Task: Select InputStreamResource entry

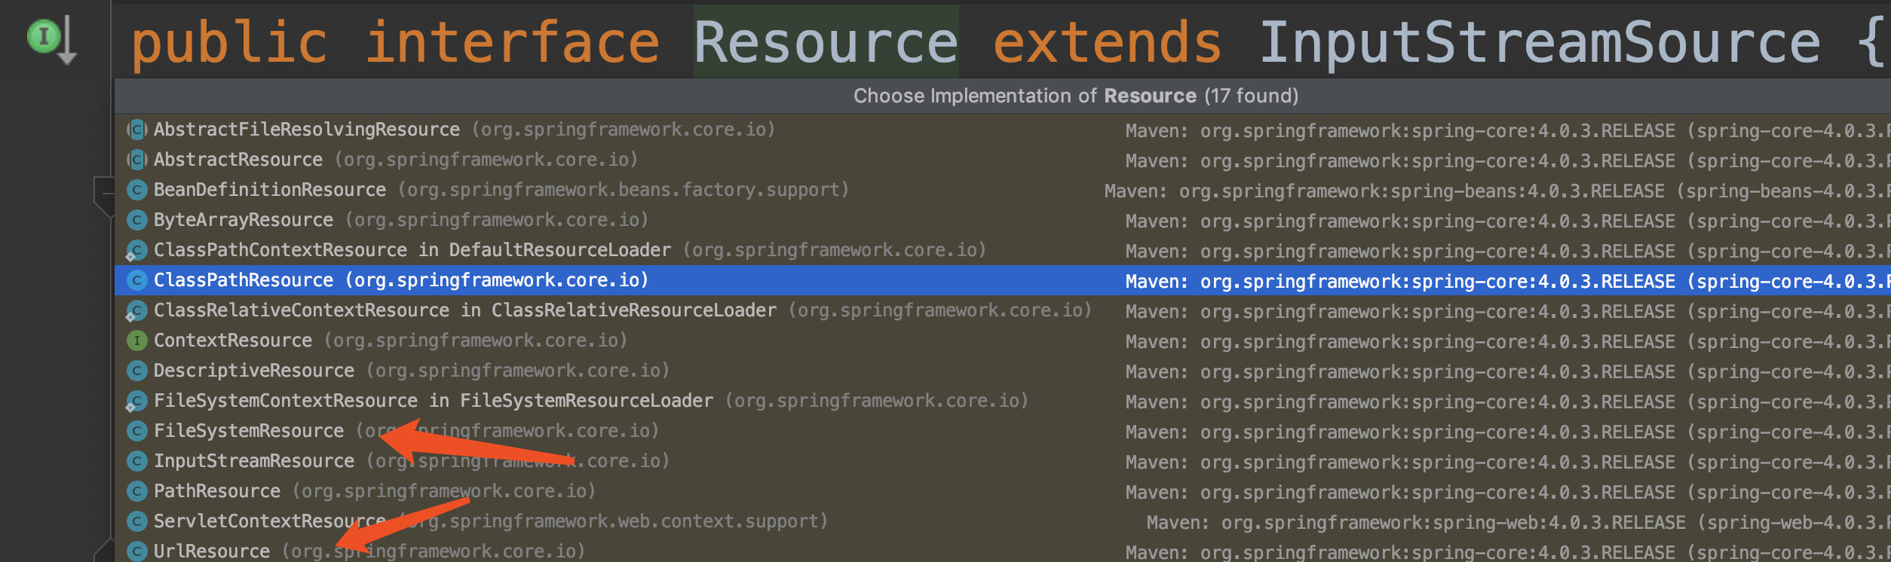Action: coord(254,461)
